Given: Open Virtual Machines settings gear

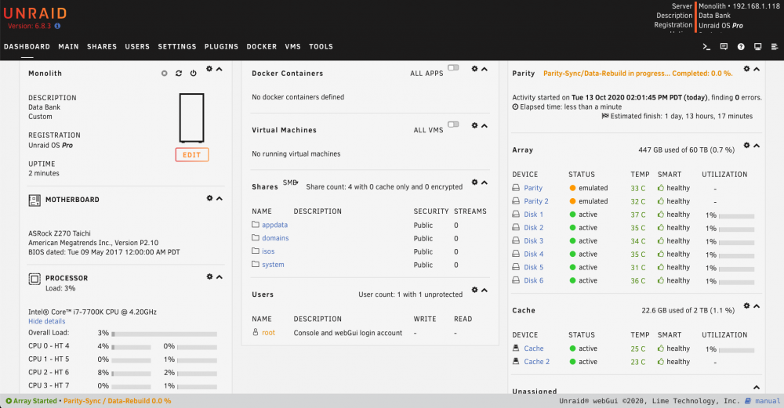Looking at the screenshot, I should click(x=474, y=125).
